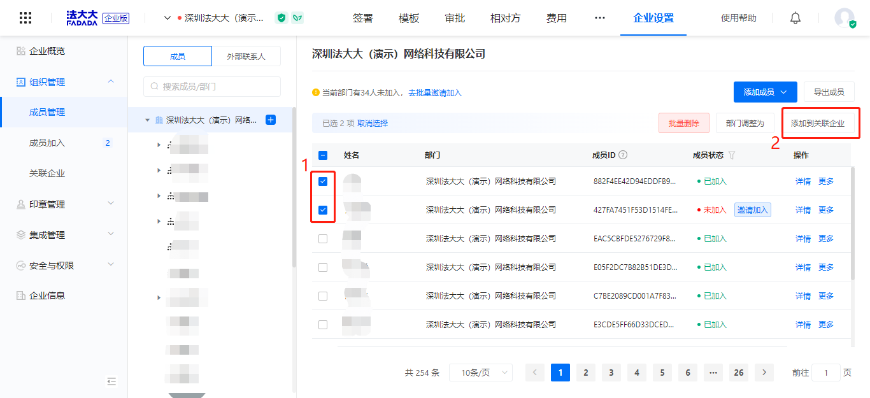
Task: Click the green leaf badge icon
Action: 297,18
